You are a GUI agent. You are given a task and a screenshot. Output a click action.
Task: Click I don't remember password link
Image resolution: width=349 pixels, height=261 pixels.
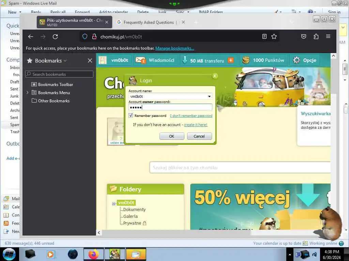pos(191,116)
